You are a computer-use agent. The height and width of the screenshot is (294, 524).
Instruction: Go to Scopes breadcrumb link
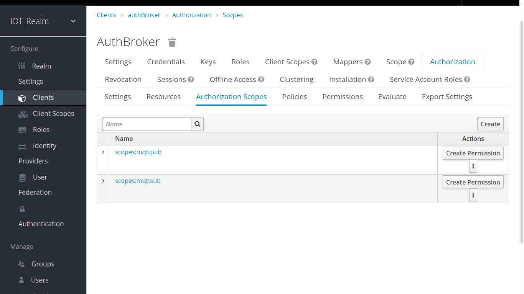click(x=233, y=15)
